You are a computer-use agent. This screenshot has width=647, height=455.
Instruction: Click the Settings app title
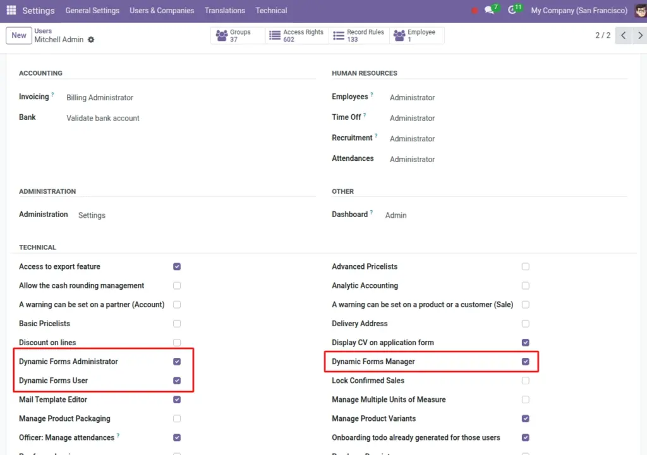[x=39, y=10]
